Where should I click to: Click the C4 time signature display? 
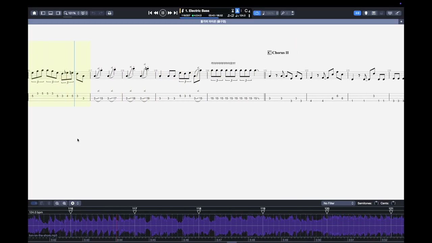247,11
